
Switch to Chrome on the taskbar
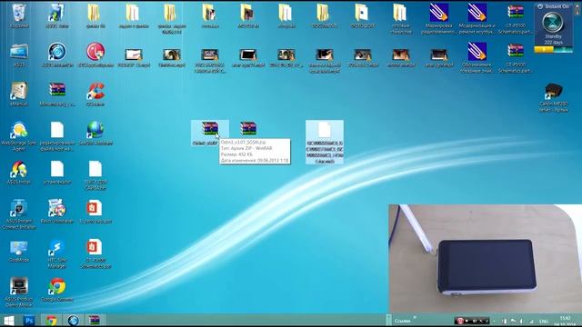[x=51, y=321]
